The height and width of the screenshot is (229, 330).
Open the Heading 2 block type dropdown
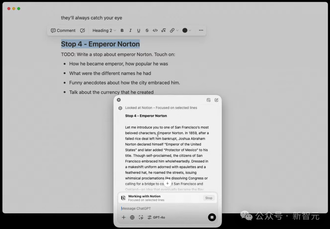coord(104,30)
